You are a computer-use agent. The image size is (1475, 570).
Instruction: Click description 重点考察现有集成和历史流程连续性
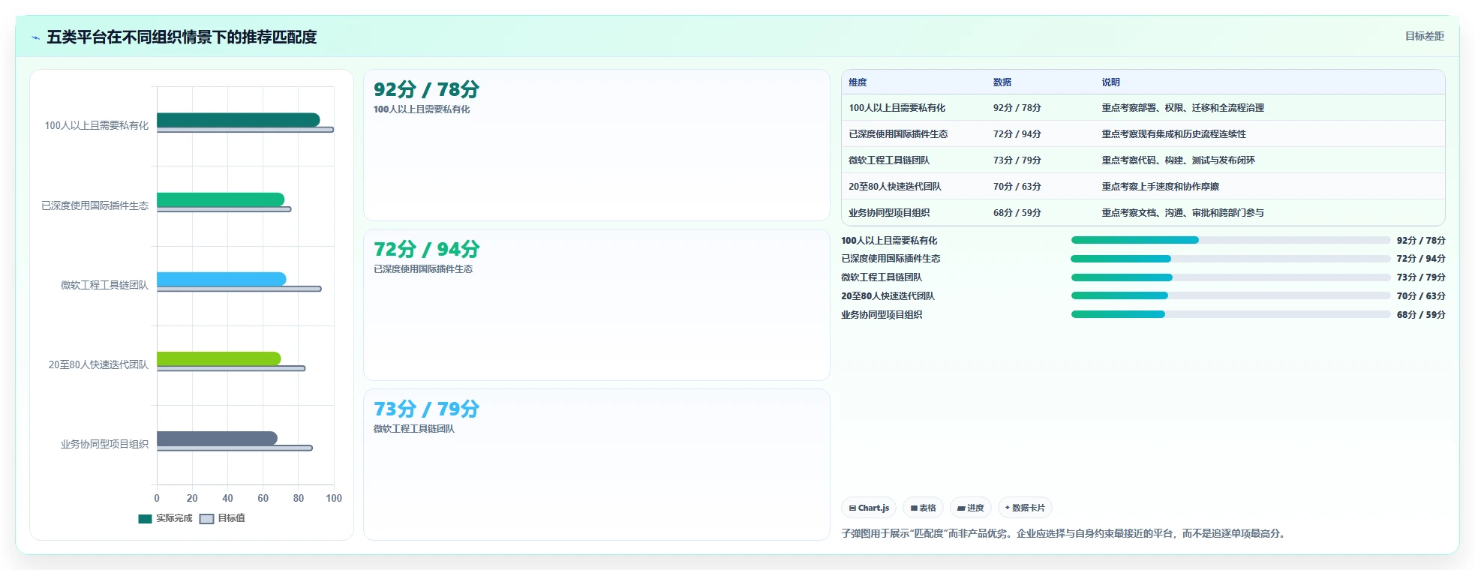point(1173,134)
